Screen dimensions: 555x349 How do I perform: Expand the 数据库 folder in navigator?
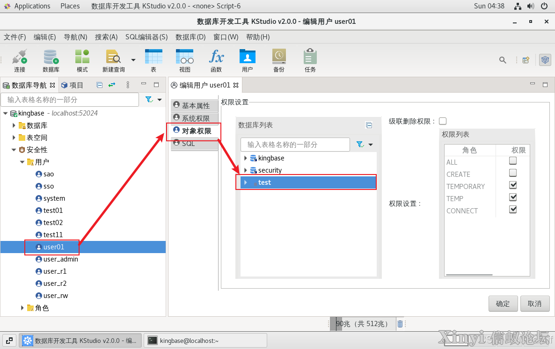pos(14,125)
